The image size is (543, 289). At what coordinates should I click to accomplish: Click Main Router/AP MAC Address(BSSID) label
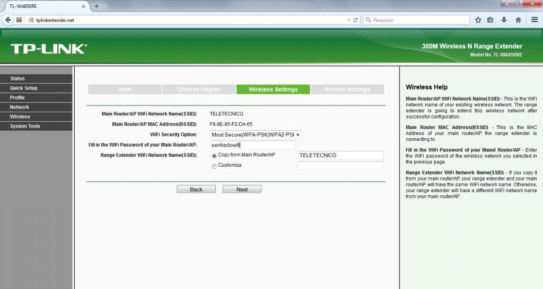coord(154,124)
